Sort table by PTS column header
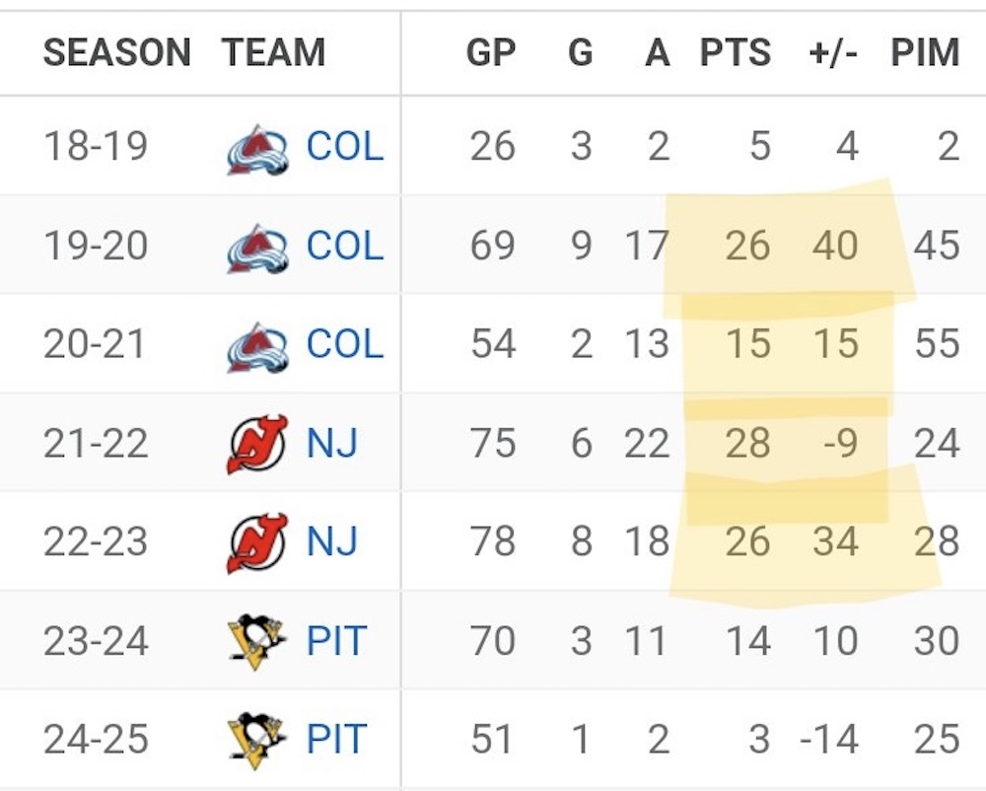986x791 pixels. (x=736, y=52)
